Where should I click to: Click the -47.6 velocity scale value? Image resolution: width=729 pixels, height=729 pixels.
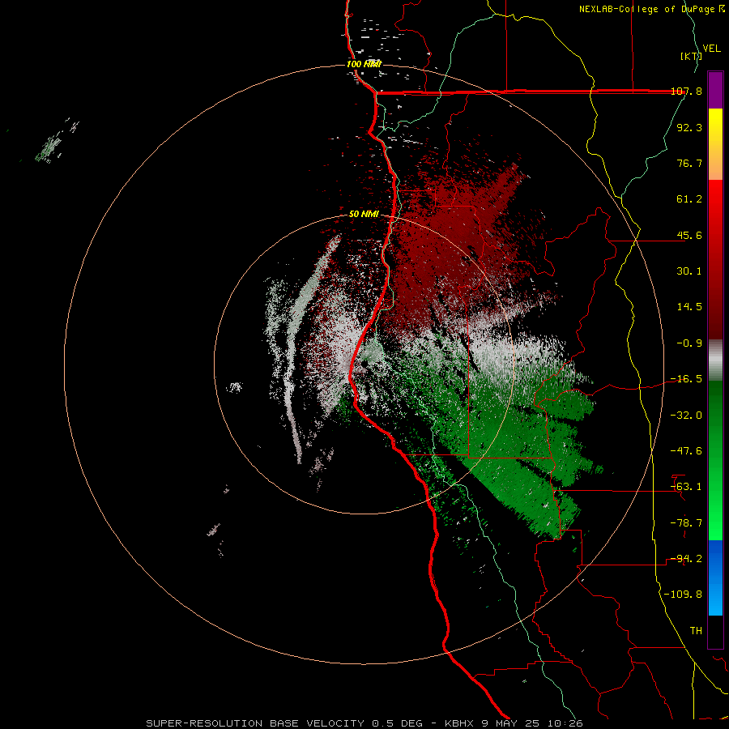tap(686, 451)
